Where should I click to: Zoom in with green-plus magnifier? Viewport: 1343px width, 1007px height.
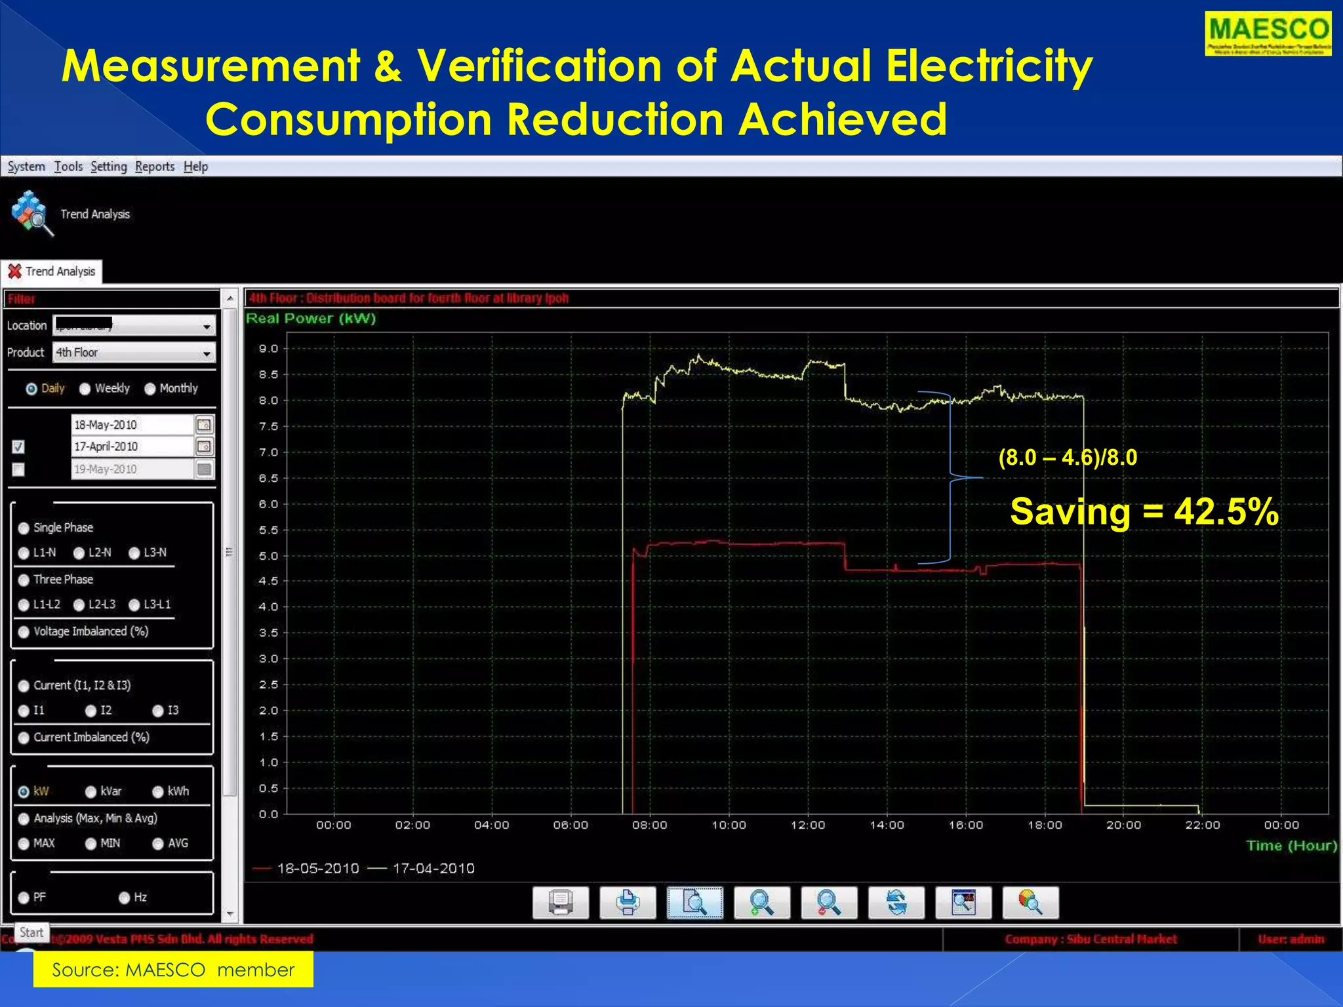(x=762, y=903)
